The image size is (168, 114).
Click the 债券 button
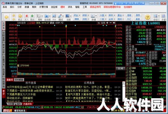click(138, 15)
